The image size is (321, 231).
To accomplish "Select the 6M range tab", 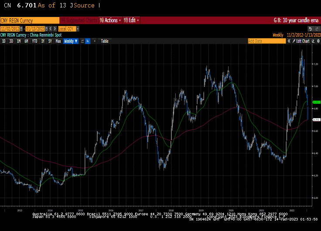I will pyautogui.click(x=26, y=41).
